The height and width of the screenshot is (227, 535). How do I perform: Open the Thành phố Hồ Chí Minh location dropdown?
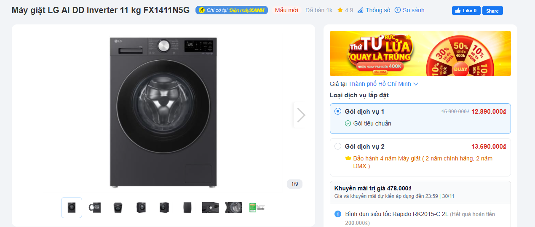click(383, 84)
